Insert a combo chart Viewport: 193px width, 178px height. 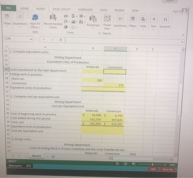coord(81,22)
